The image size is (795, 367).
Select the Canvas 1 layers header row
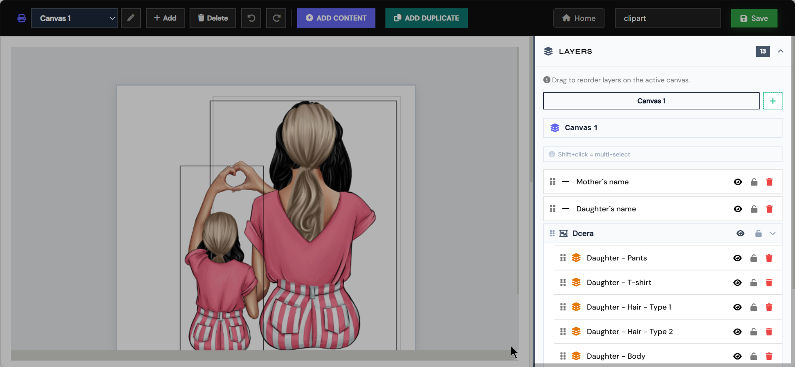(663, 128)
